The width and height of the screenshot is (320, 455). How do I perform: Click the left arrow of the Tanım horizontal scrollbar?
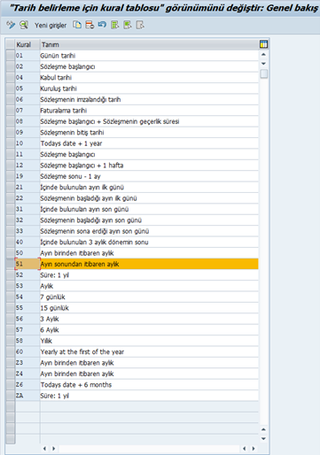(x=44, y=449)
